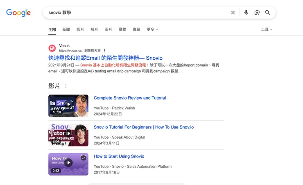
Task: Click the red highlighted snippet Snovio 基本上自動化所有陌生開發流程
Action: (113, 65)
